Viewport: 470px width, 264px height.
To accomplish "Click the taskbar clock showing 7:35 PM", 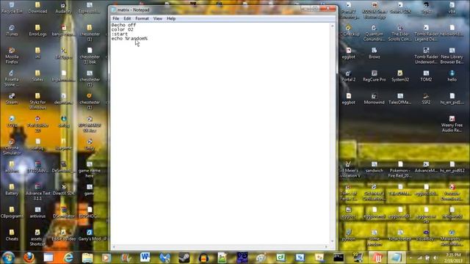I will [x=453, y=257].
